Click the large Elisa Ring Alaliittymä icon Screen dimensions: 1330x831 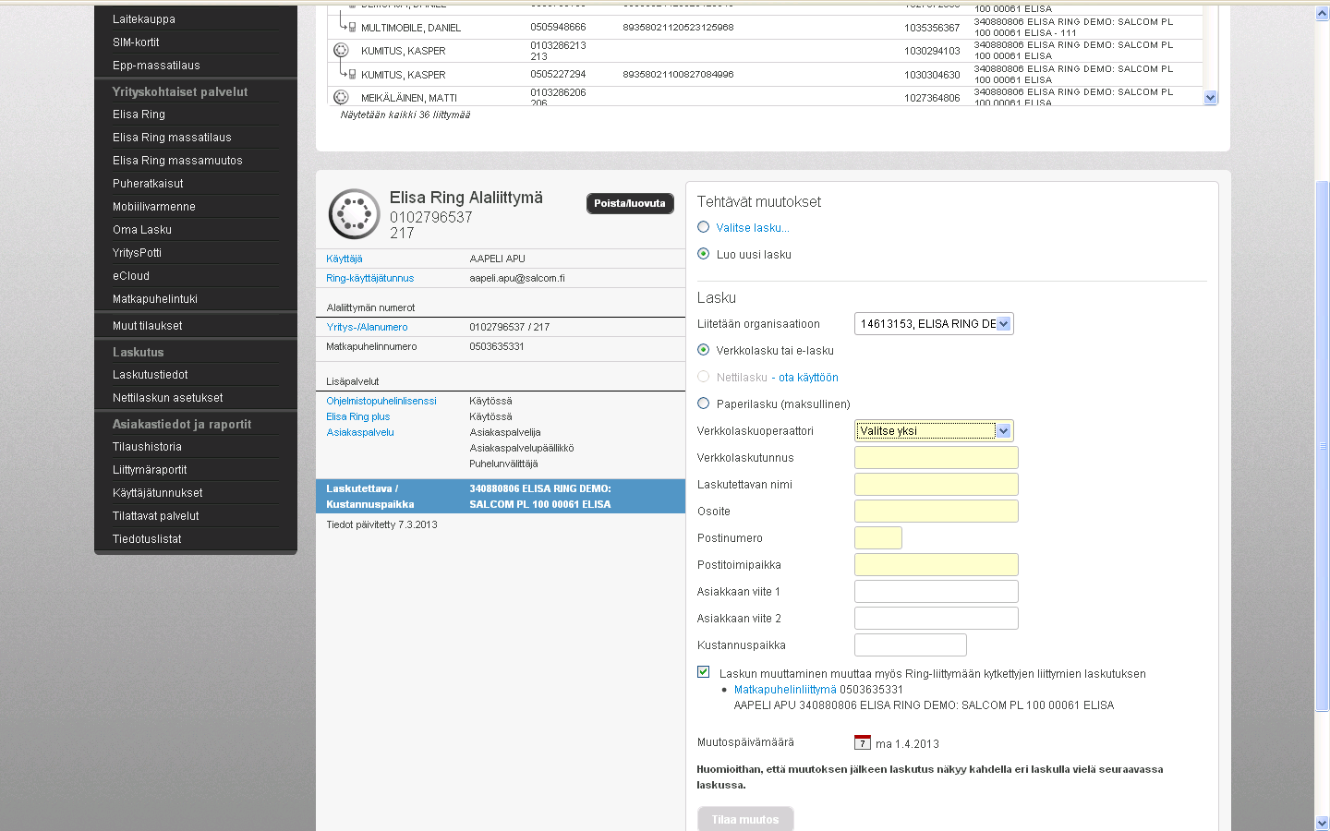(x=354, y=213)
